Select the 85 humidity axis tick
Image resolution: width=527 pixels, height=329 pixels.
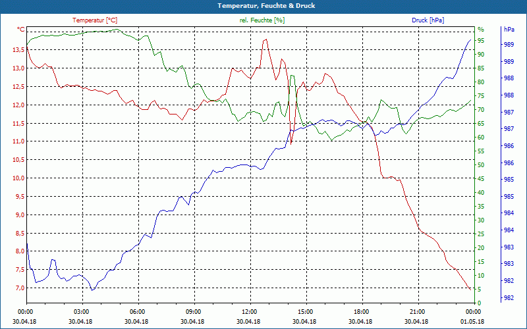pos(481,68)
